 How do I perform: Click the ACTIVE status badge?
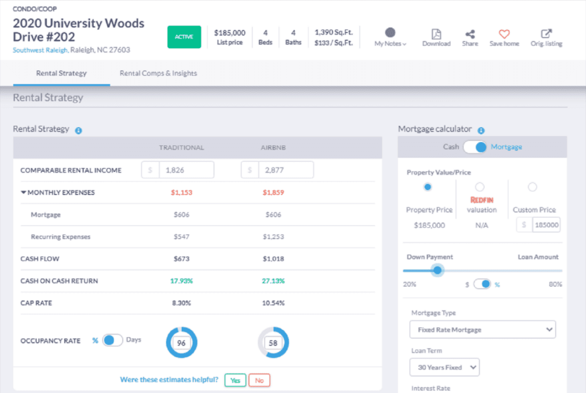(x=184, y=37)
